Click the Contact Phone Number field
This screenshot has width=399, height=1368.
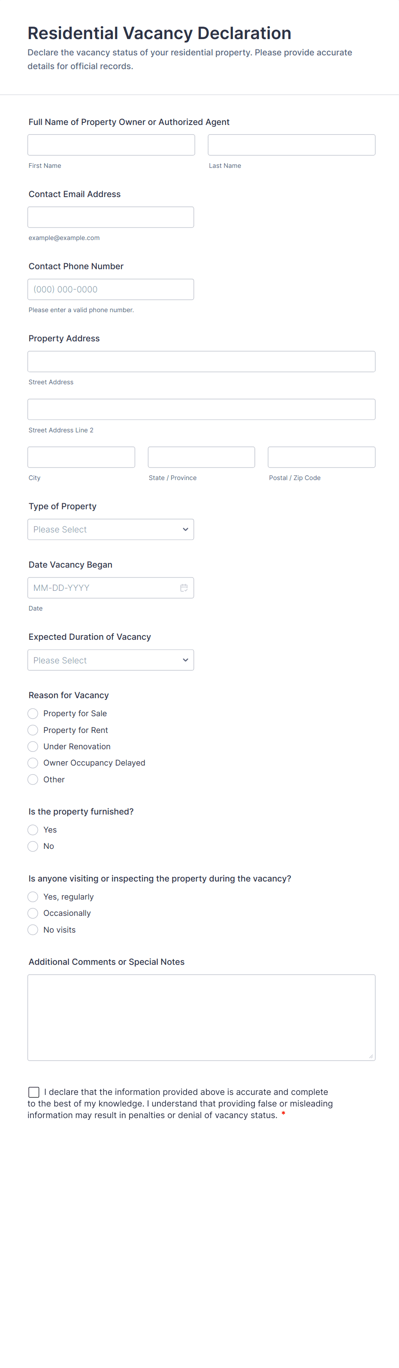coord(110,289)
